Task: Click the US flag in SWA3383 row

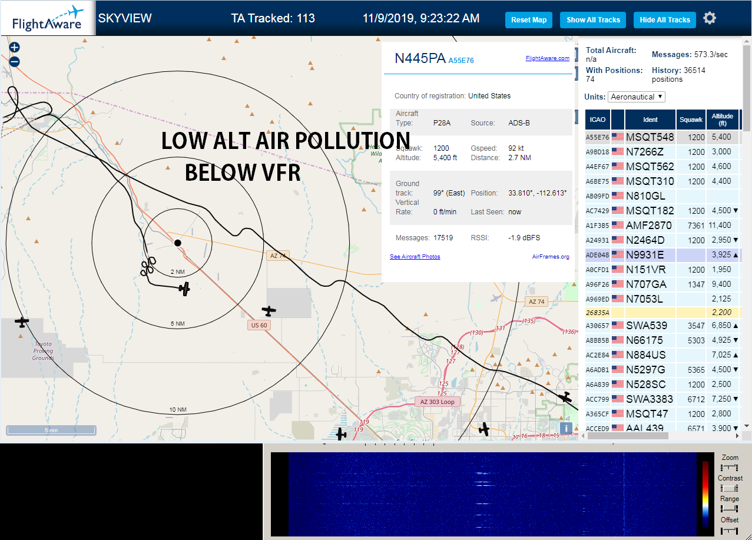Action: [x=618, y=399]
